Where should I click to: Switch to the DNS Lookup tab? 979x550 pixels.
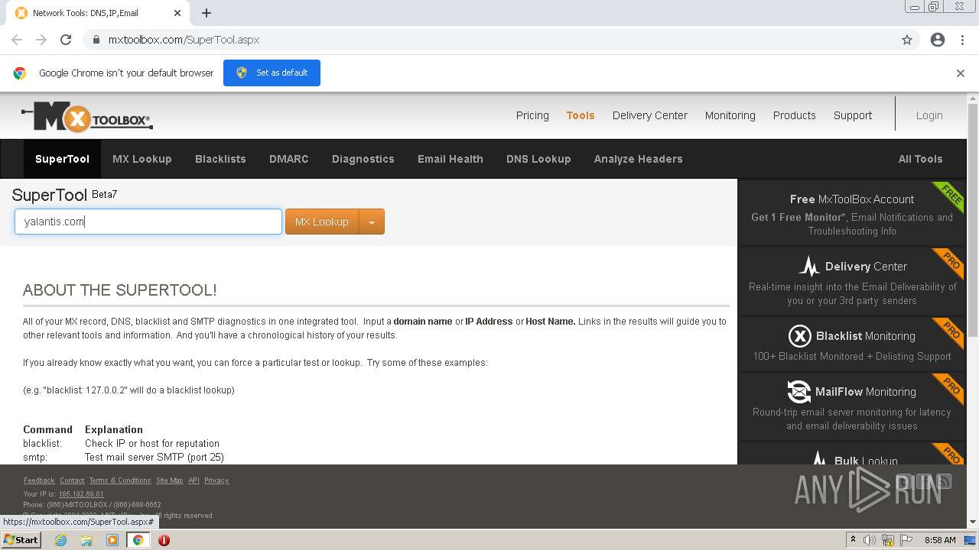pyautogui.click(x=538, y=159)
